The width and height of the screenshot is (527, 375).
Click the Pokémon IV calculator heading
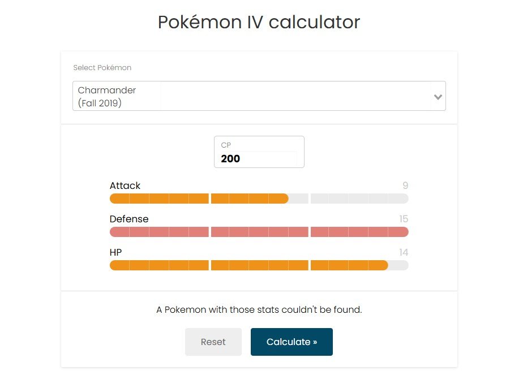(259, 22)
